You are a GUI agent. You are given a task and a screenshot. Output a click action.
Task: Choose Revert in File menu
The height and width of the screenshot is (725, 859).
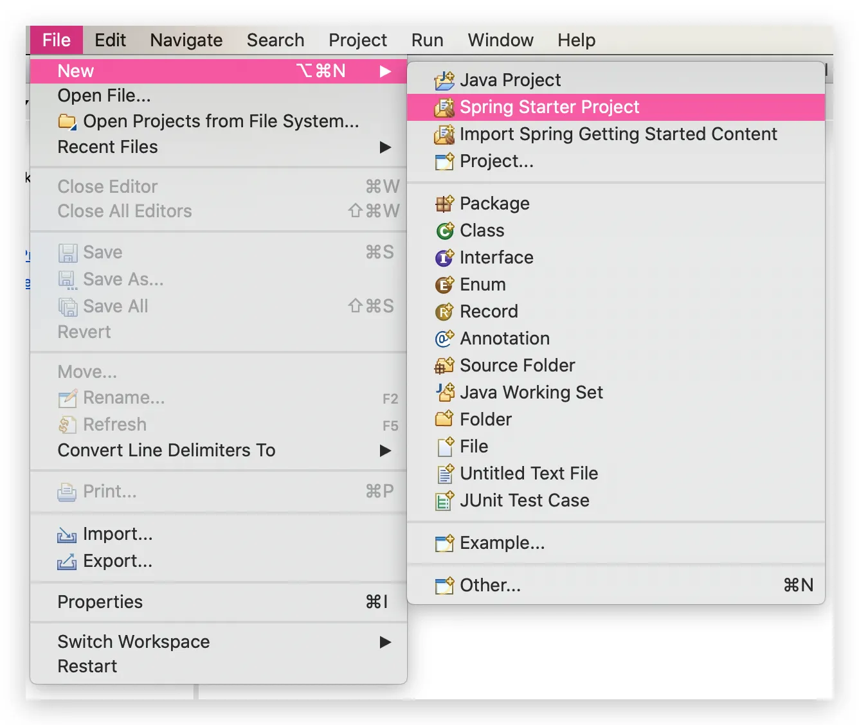(219, 332)
